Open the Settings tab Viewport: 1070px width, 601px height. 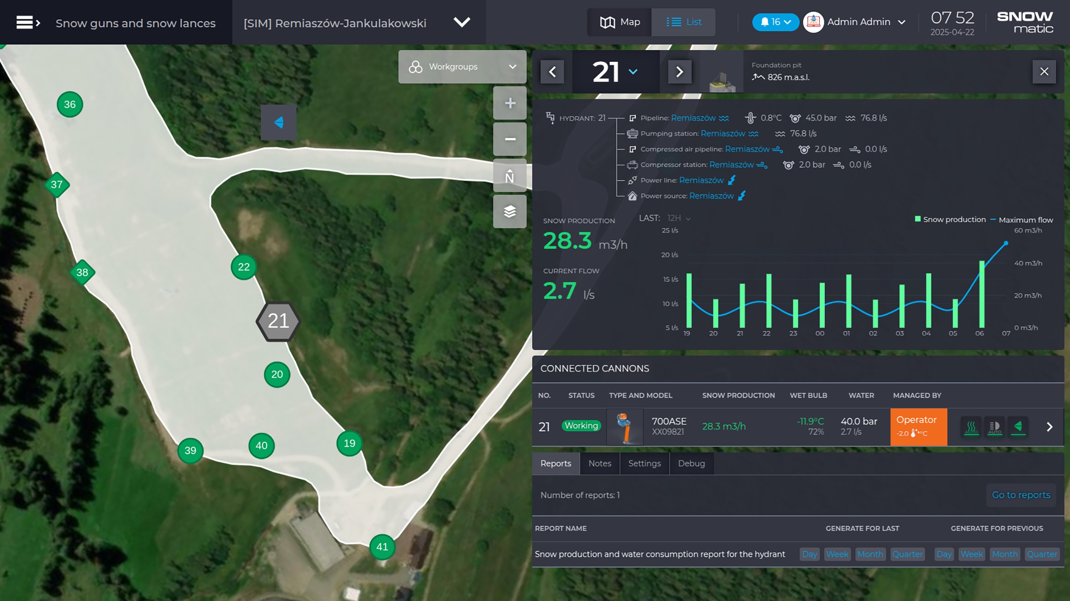coord(644,464)
